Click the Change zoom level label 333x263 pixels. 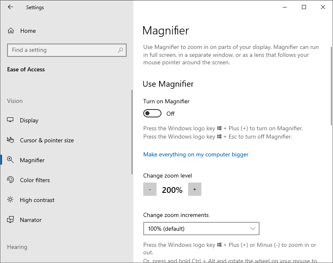tap(168, 175)
